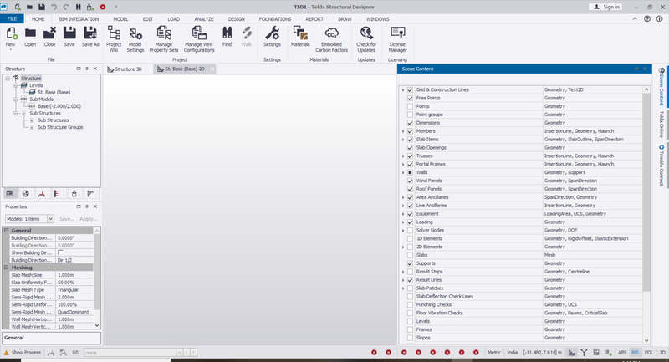Click Check for Updates
Viewport: 669px width, 362px height.
coord(366,38)
